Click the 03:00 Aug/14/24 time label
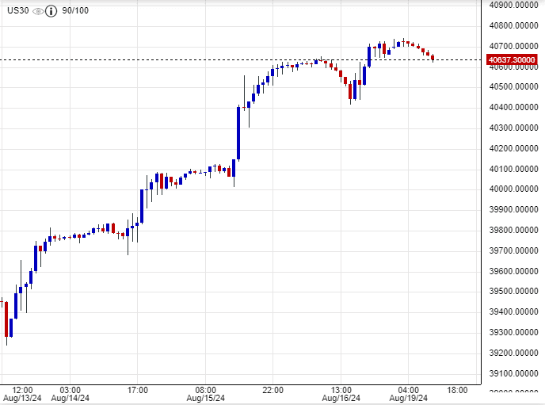This screenshot has height=405, width=545. point(71,394)
